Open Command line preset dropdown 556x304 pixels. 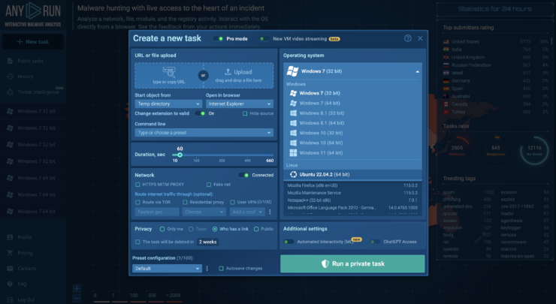pyautogui.click(x=204, y=133)
